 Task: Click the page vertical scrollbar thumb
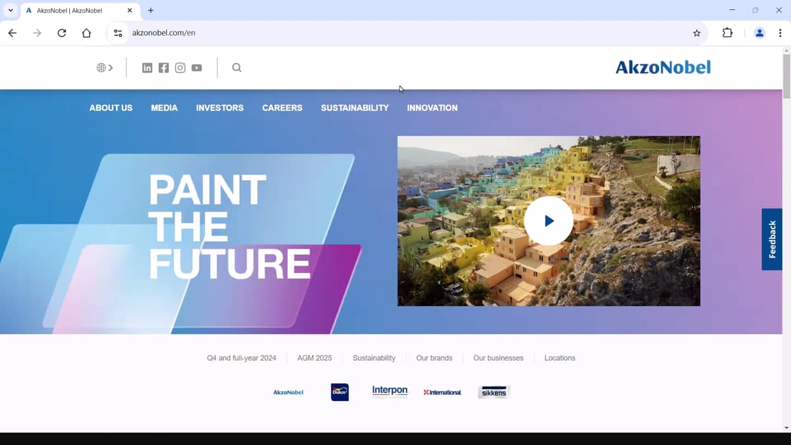[786, 76]
